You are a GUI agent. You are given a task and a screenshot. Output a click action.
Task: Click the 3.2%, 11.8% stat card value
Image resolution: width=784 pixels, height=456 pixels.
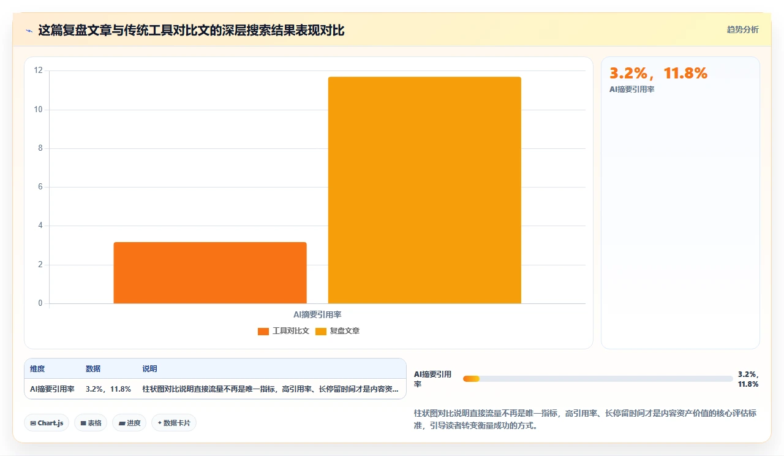(658, 74)
